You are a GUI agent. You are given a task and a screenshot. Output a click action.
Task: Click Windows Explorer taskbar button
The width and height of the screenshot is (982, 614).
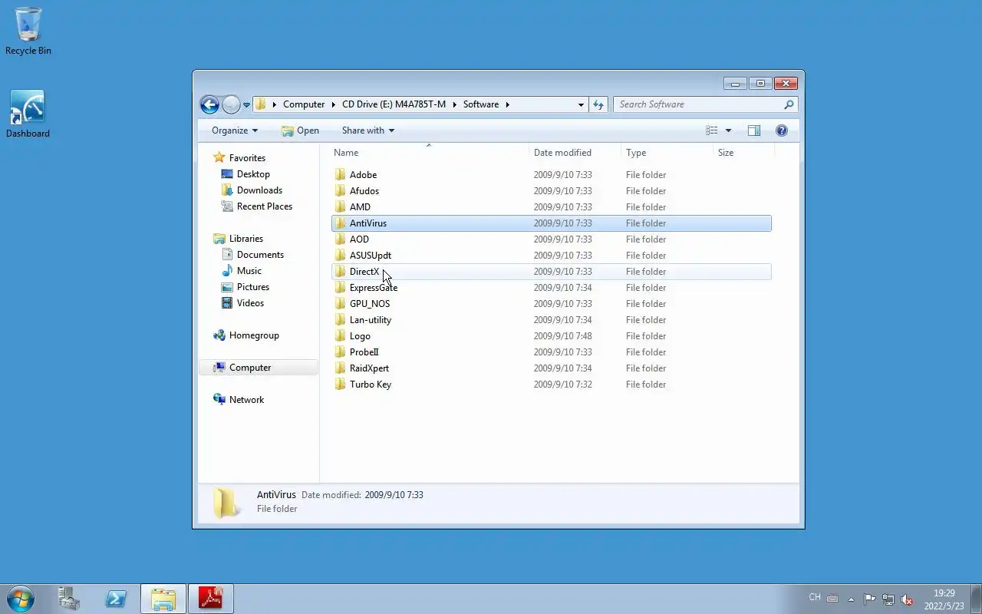[x=163, y=599]
